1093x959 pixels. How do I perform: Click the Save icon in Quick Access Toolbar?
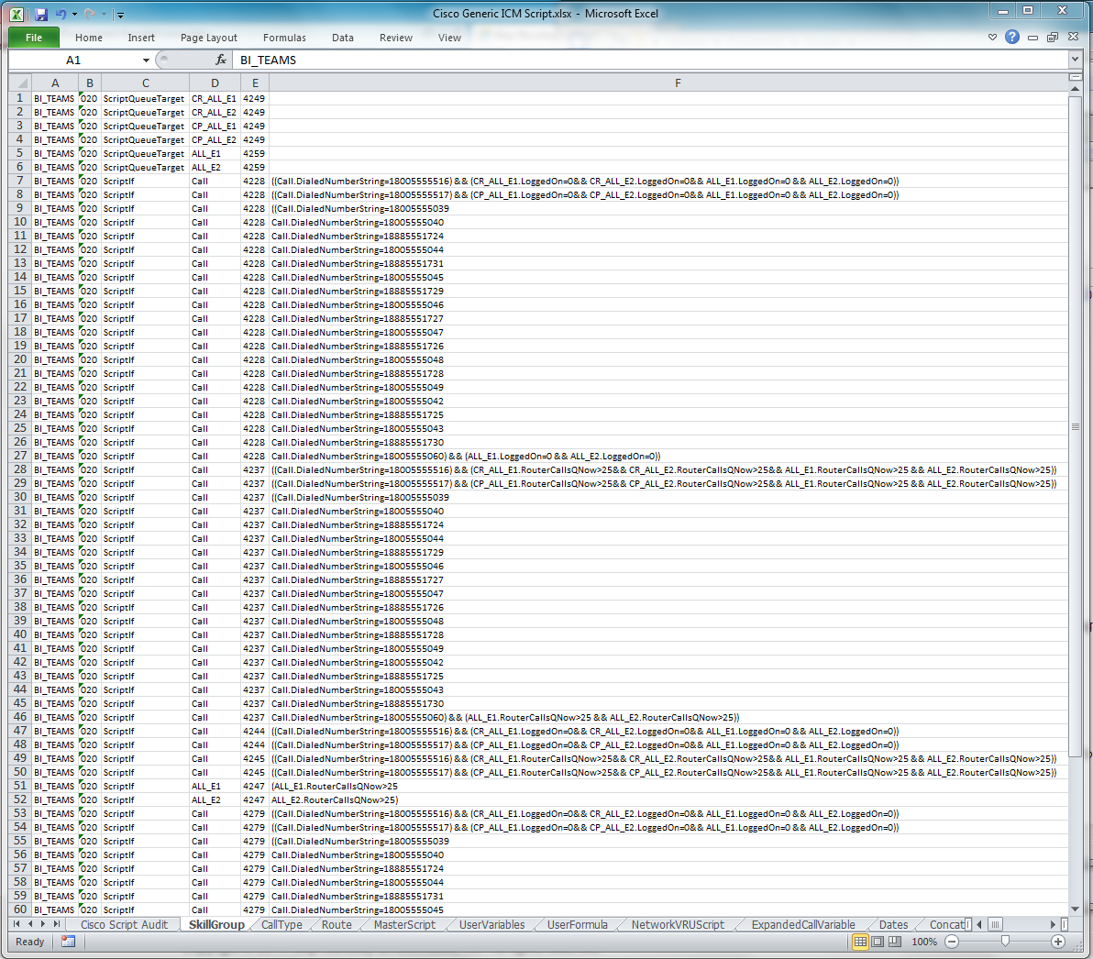coord(40,14)
